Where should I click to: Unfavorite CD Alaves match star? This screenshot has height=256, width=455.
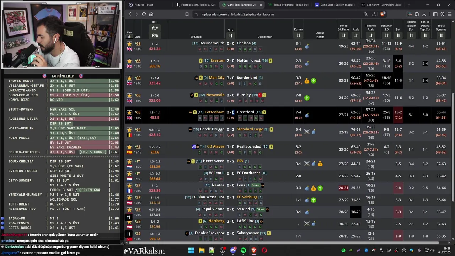[129, 147]
